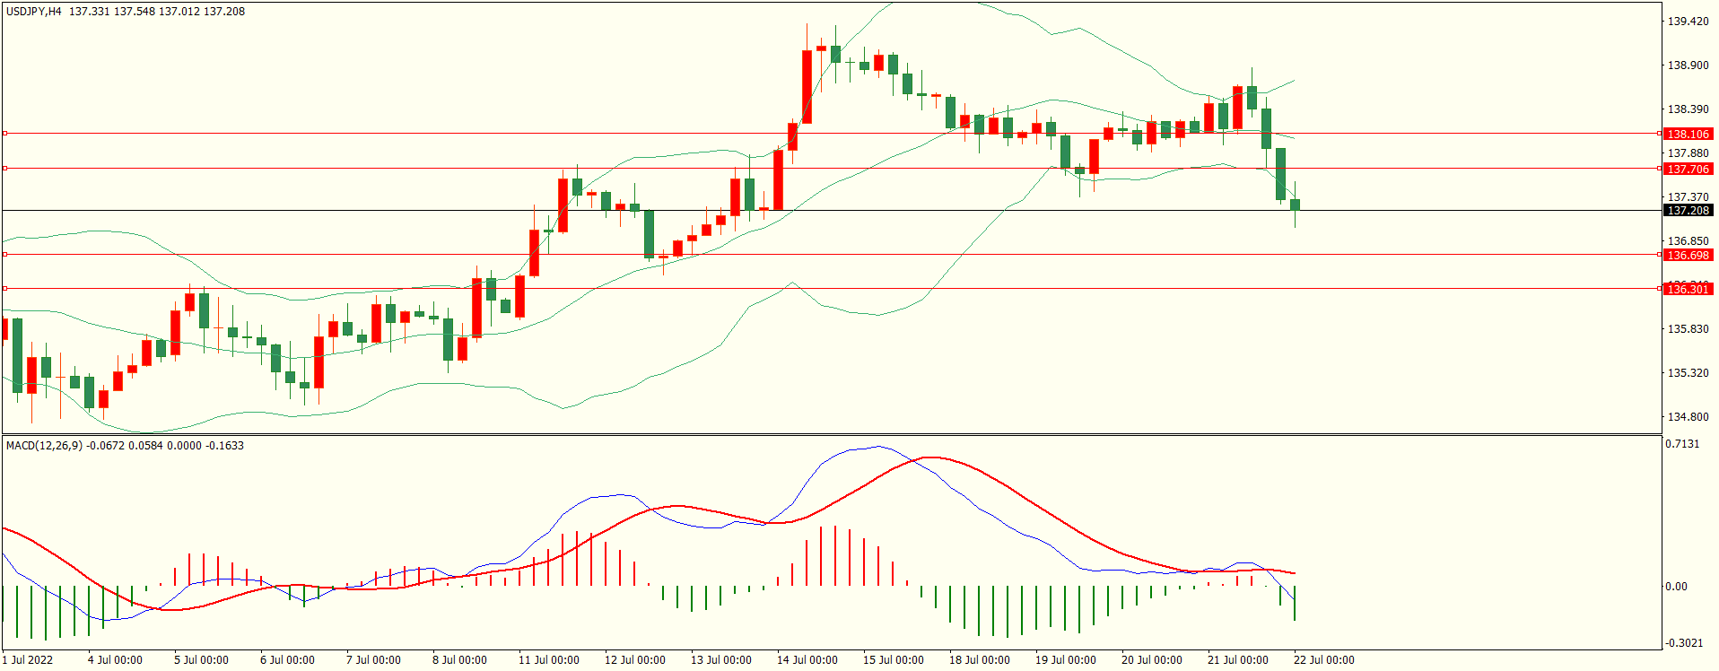Click the 135.320 price axis label
This screenshot has height=671, width=1719.
point(1688,373)
